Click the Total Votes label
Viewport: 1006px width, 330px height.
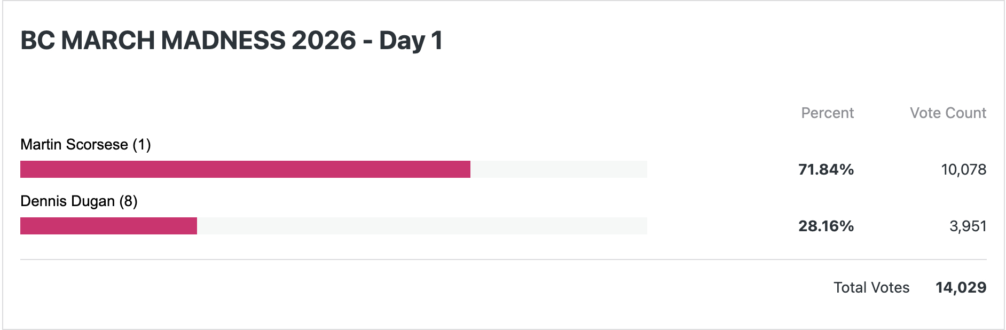coord(871,288)
